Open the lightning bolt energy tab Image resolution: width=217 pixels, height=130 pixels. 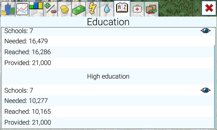point(93,9)
